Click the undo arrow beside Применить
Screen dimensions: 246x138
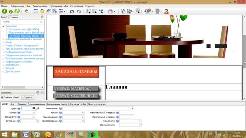click(38, 92)
